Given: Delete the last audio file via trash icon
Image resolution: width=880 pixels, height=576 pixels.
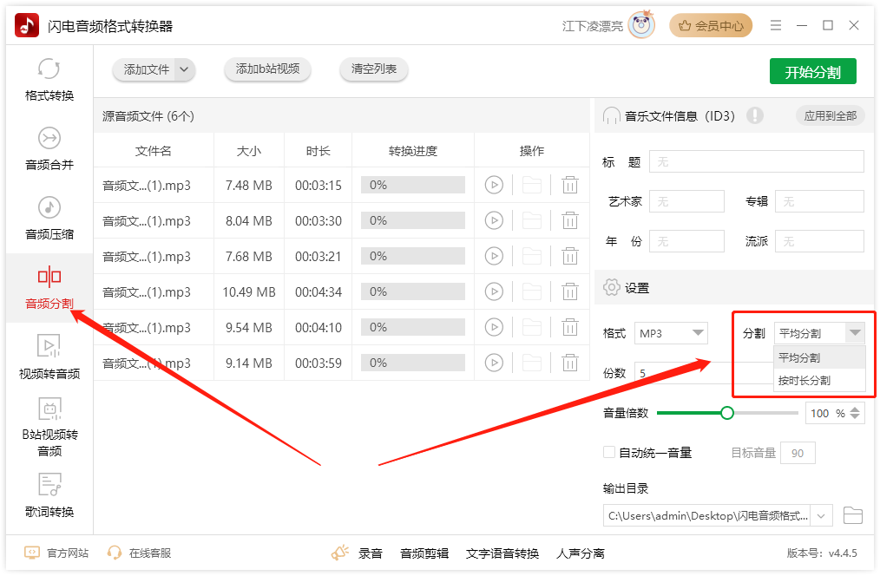Looking at the screenshot, I should pyautogui.click(x=570, y=363).
